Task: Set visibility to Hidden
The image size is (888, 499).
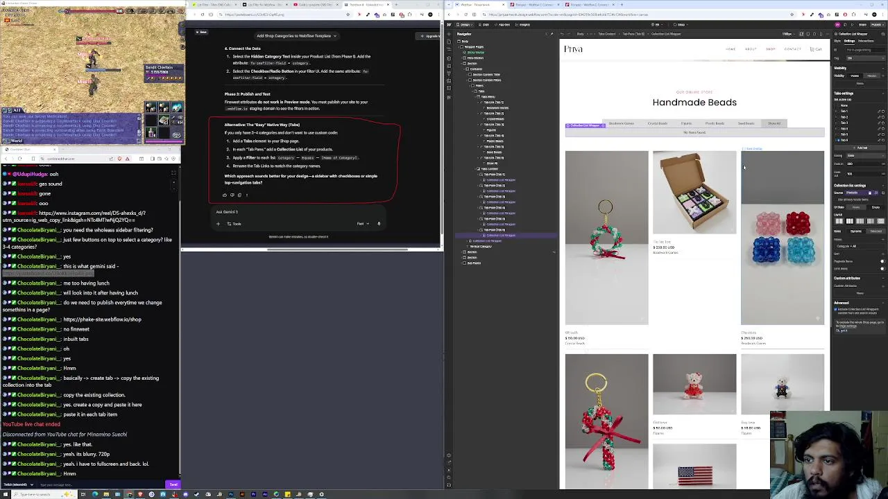Action: (x=871, y=76)
